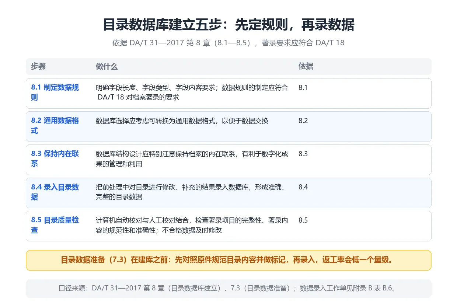Click the footer source note 口径来源：DA/T 31—2017
Screen dimensions: 457x307
coord(228,288)
